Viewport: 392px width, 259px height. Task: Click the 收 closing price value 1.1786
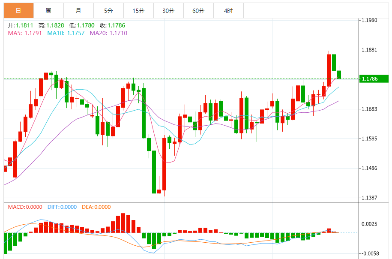(x=117, y=26)
